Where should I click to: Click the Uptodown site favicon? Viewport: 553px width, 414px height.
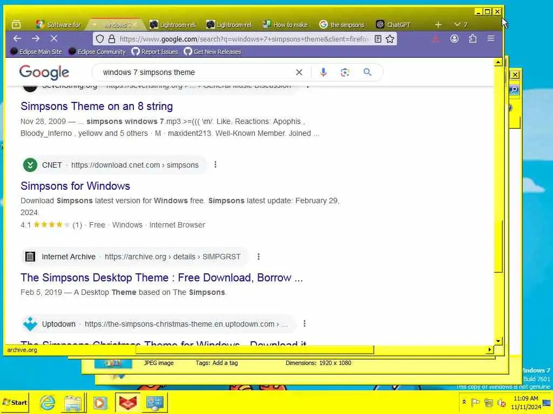coord(30,324)
